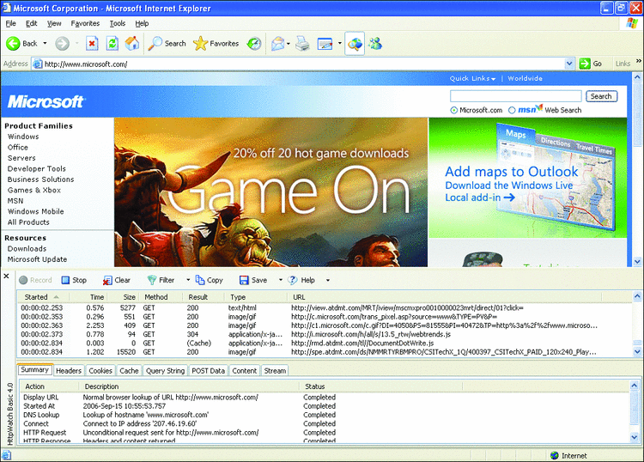Image resolution: width=644 pixels, height=462 pixels.
Task: Open the Forward button history dropdown arrow
Action: [76, 44]
